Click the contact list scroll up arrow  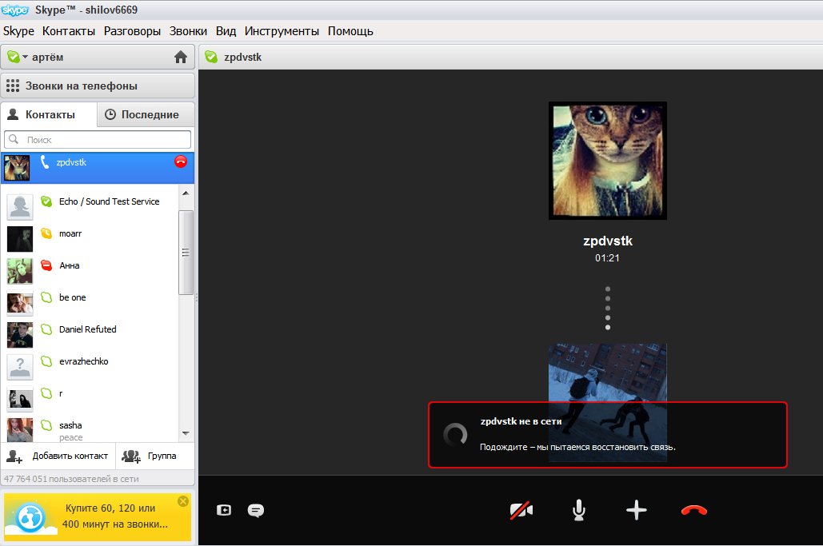[x=186, y=193]
